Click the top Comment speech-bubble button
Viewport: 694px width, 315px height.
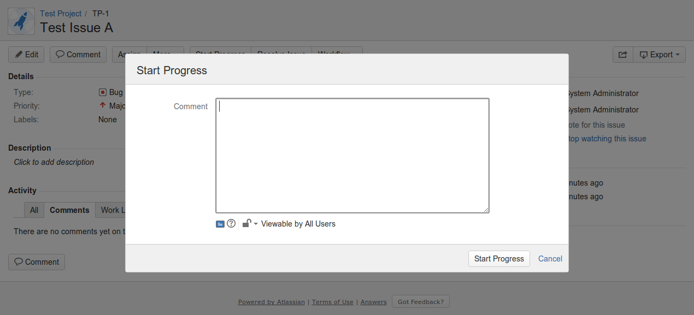point(78,55)
